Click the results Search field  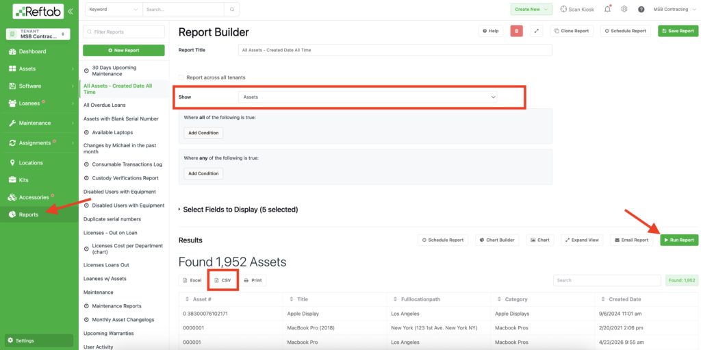click(607, 280)
